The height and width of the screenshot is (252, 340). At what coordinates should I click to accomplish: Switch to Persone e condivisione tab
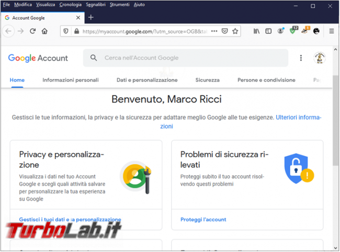266,80
